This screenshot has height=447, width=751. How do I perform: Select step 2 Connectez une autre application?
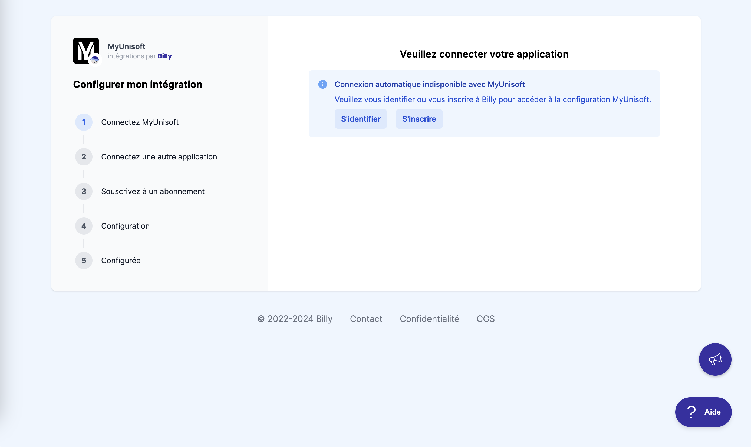(146, 157)
